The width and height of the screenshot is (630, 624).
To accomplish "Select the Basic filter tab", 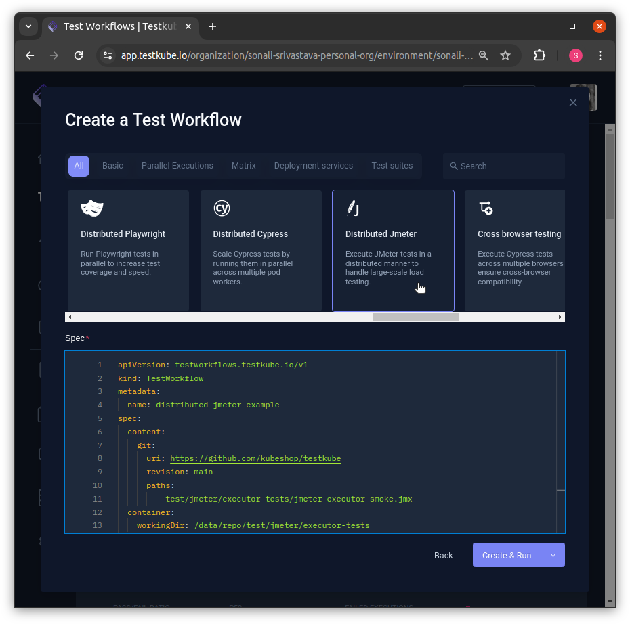I will pyautogui.click(x=112, y=166).
